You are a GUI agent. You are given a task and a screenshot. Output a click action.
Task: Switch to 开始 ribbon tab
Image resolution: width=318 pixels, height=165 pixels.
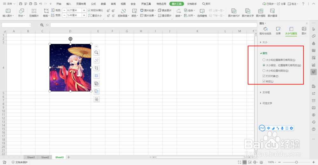coord(59,3)
